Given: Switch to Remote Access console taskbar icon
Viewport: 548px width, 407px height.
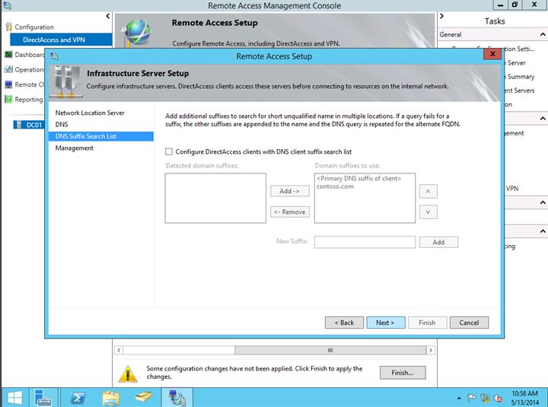Looking at the screenshot, I should [177, 398].
